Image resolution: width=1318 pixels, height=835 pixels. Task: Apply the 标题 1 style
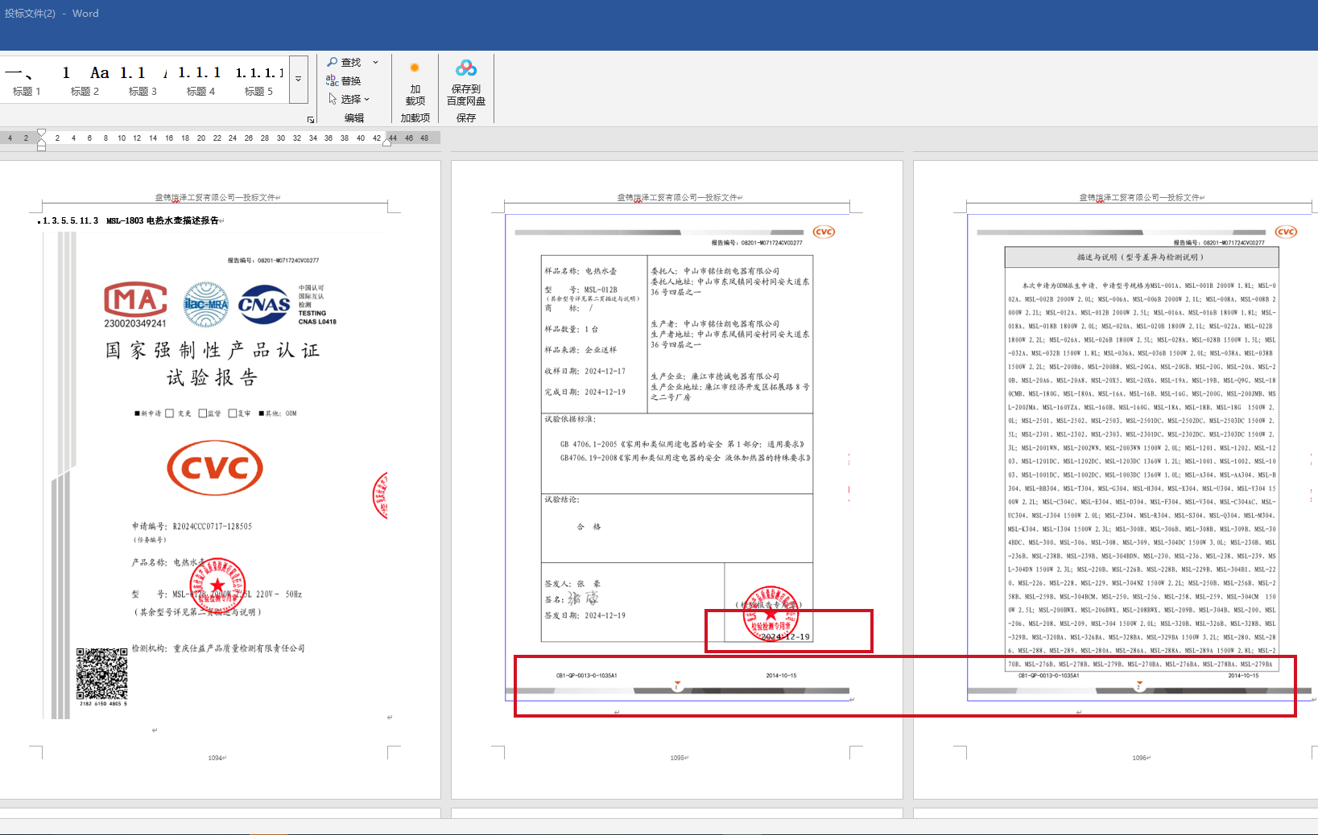pyautogui.click(x=27, y=80)
